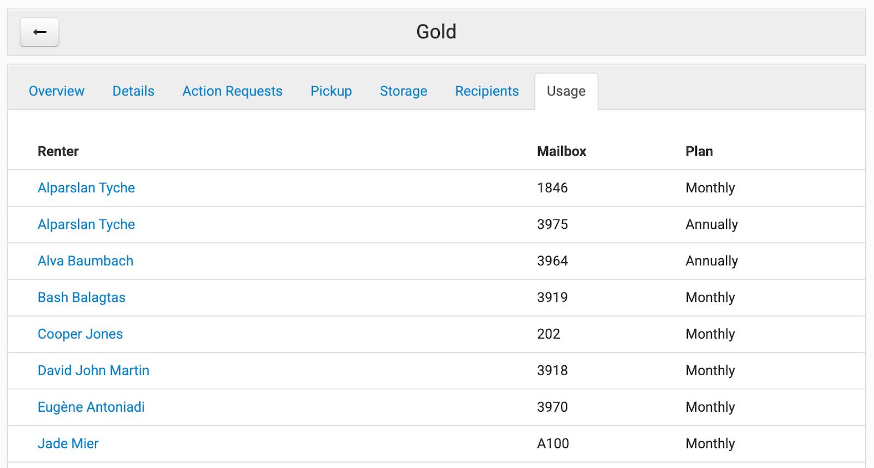Screen dimensions: 874x468
Task: Open the Details tab
Action: coord(133,91)
